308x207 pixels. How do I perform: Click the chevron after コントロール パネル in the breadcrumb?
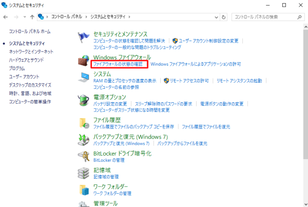coord(86,17)
